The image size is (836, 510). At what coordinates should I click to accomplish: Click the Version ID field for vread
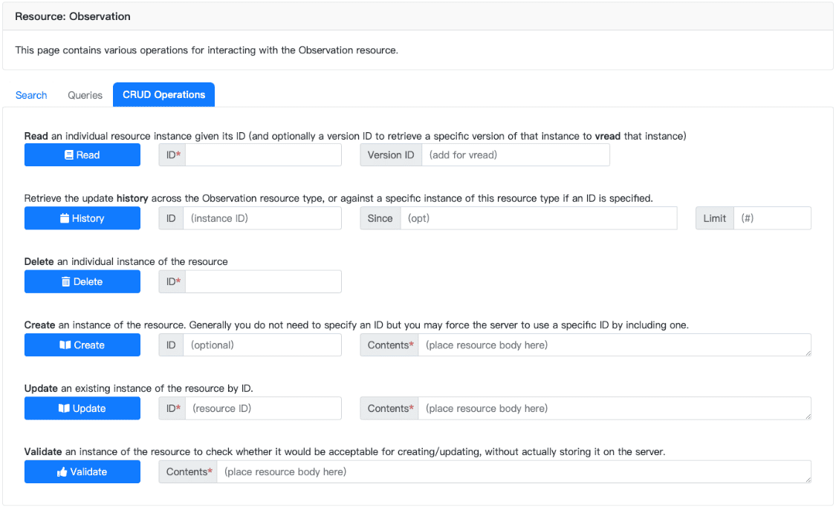(516, 155)
